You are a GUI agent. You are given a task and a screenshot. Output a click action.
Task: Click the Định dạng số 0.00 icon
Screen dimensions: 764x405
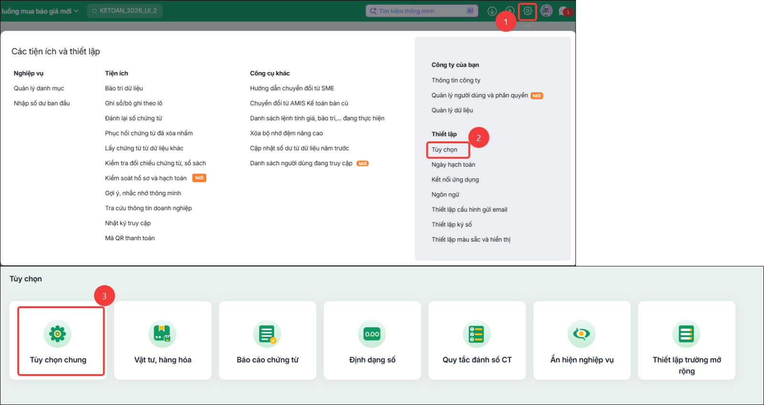click(x=372, y=334)
